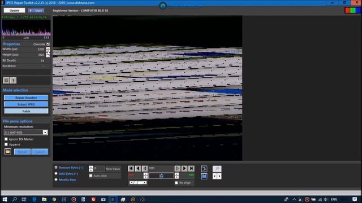Viewport: 362px width, 203px height.
Task: Click the volume speaker tray icon
Action: [326, 199]
